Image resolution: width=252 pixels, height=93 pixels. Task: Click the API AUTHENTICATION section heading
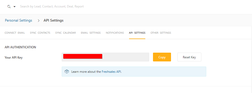[20, 47]
